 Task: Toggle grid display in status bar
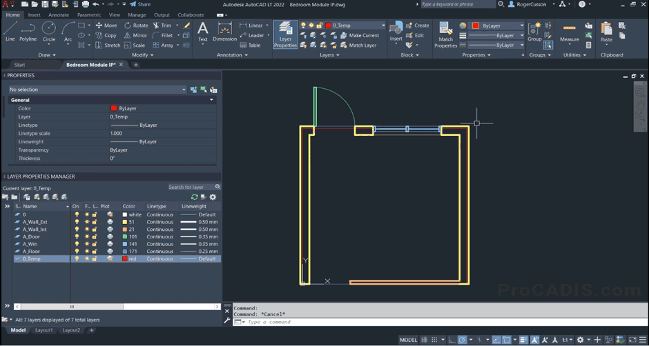coord(423,340)
